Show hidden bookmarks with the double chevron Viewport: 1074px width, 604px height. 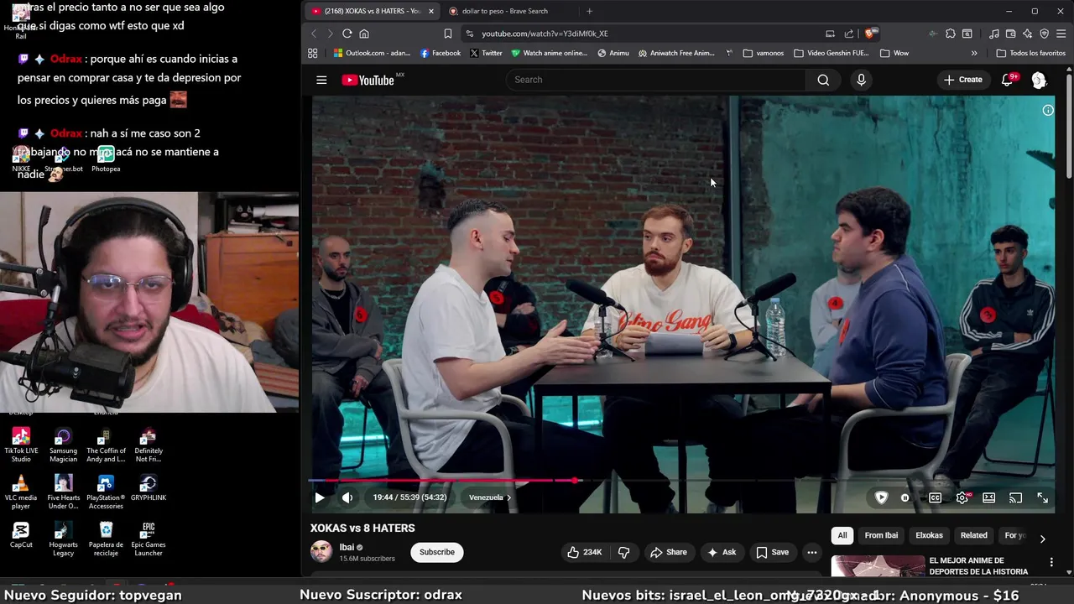(x=974, y=53)
